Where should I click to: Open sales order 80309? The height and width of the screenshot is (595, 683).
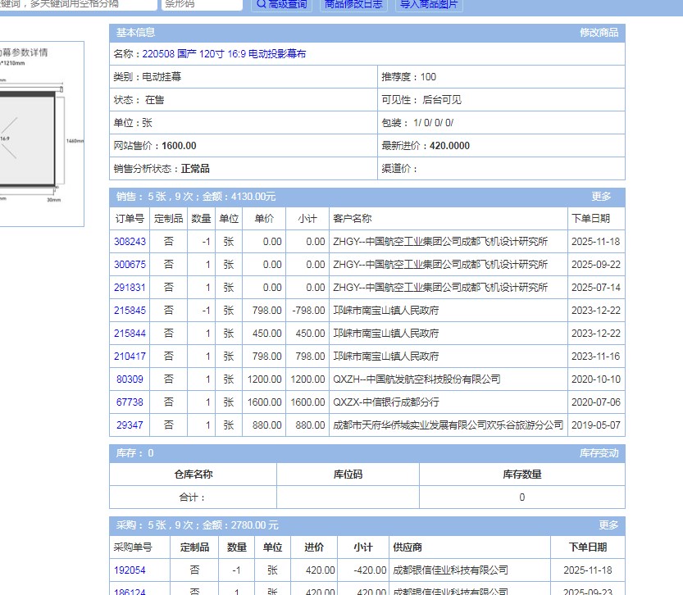pyautogui.click(x=130, y=379)
